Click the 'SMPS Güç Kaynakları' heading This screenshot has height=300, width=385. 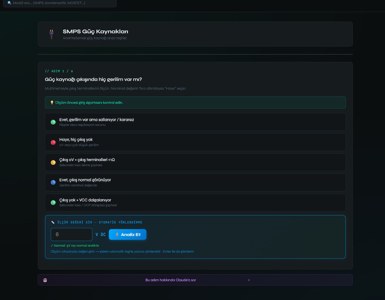(x=95, y=32)
